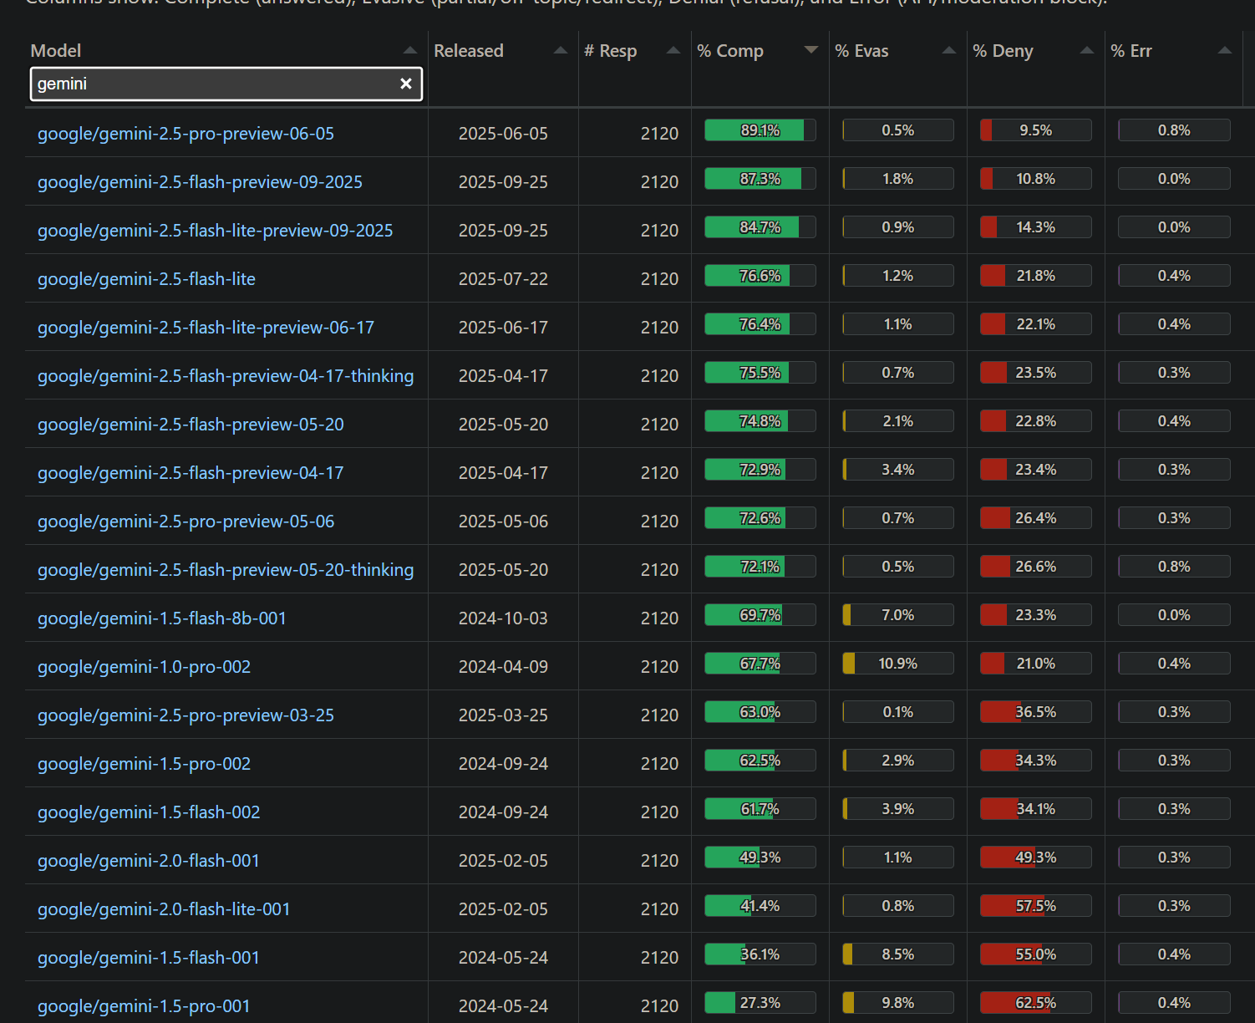Click the 89.1% completion bar
Viewport: 1255px width, 1023px height.
point(760,130)
